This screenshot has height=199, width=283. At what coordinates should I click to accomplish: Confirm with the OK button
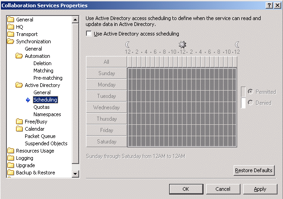(x=186, y=189)
